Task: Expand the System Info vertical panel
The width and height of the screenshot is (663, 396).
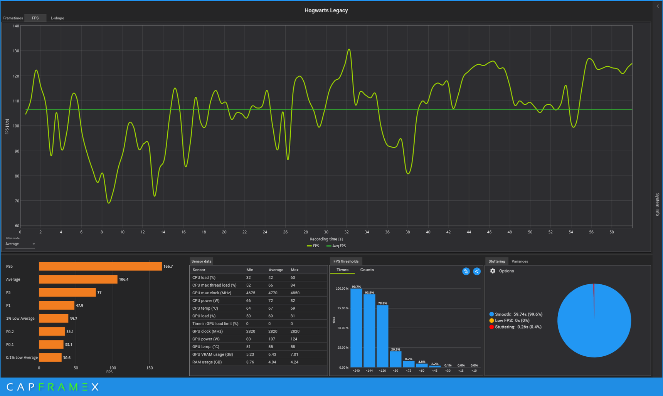Action: (x=658, y=204)
